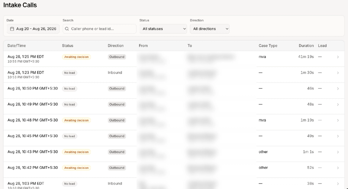The width and height of the screenshot is (348, 189).
Task: Click No lead badge on 1:23 PM row
Action: coord(70,73)
